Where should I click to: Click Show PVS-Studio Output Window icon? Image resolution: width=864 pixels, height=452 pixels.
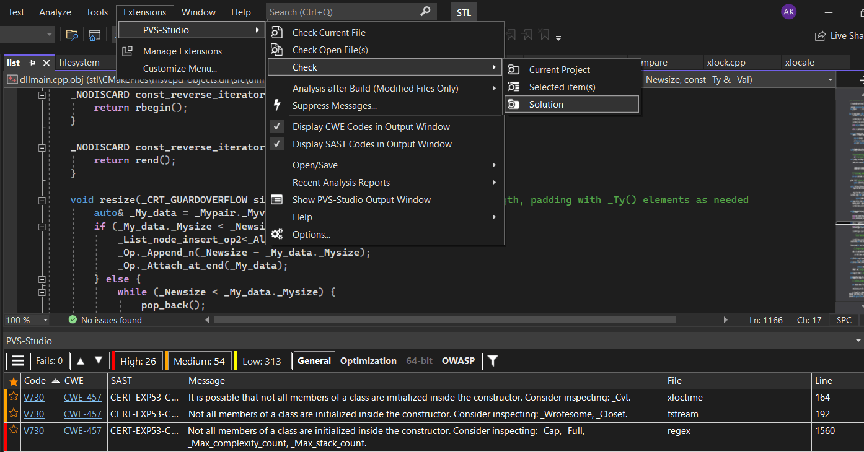(x=277, y=200)
